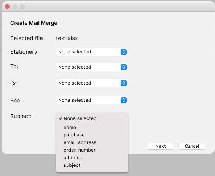Click the Stationery: label
This screenshot has width=215, height=176.
coord(24,52)
